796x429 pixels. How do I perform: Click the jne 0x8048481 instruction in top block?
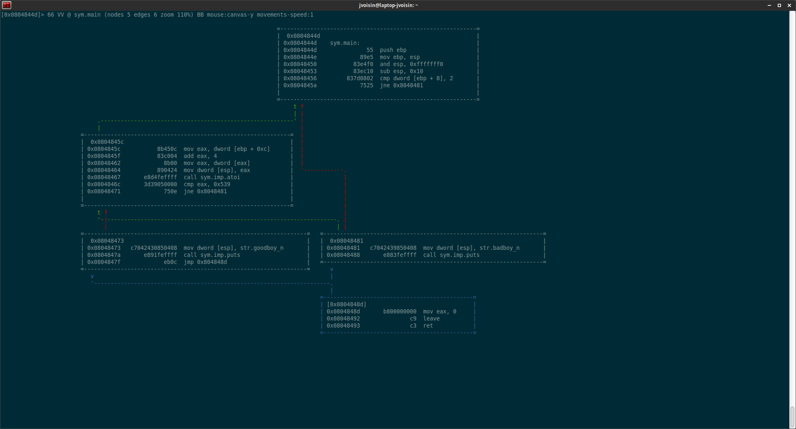[x=401, y=85]
